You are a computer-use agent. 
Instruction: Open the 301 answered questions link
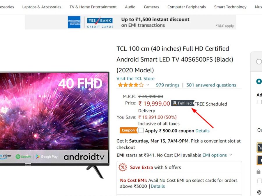[211, 85]
